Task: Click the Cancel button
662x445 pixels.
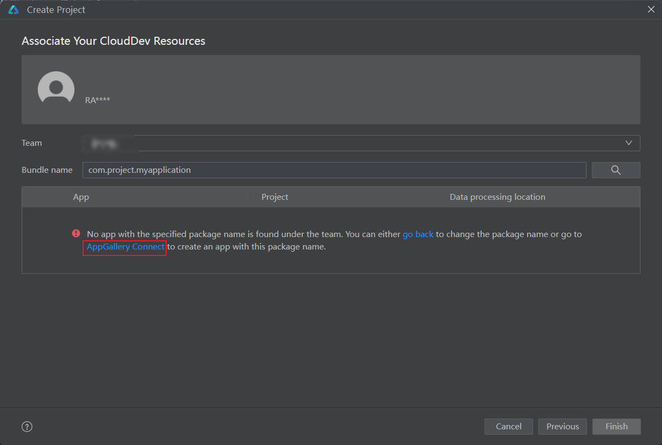Action: tap(509, 427)
